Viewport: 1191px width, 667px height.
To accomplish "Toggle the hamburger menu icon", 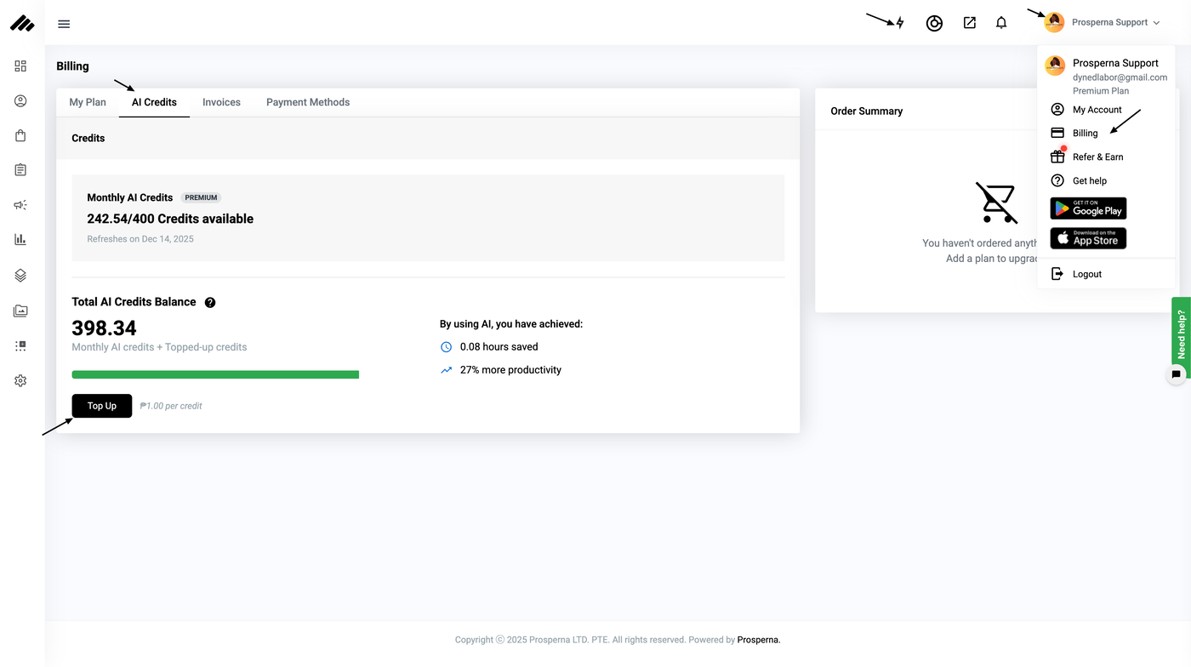I will coord(64,24).
